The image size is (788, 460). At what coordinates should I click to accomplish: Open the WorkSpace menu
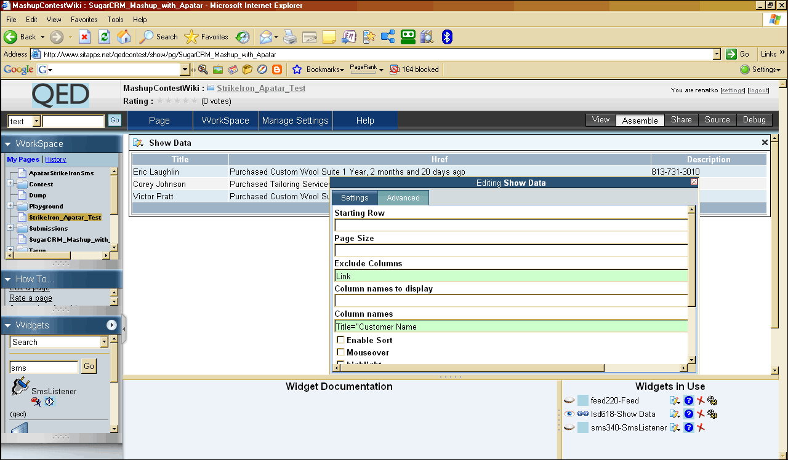click(226, 121)
